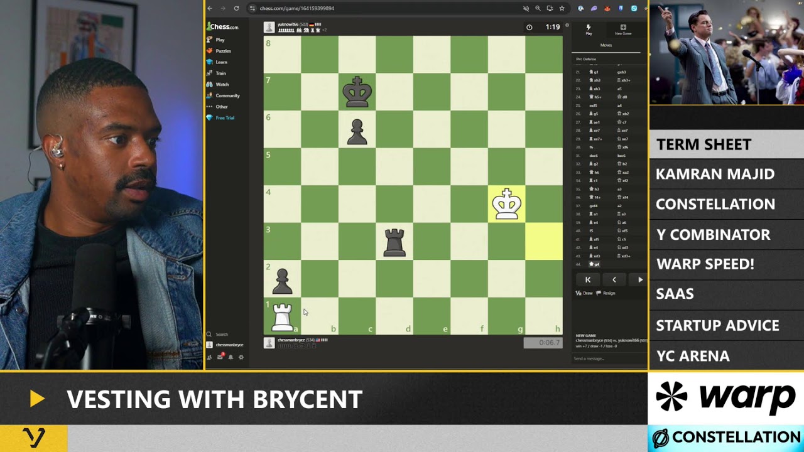The image size is (804, 452).
Task: Offer a Draw to the opponent
Action: 585,293
